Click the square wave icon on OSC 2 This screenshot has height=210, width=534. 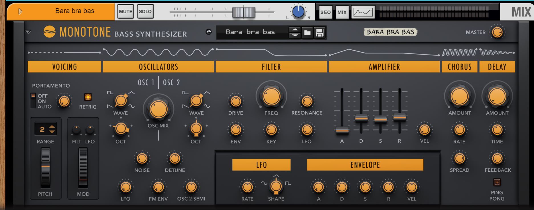tap(185, 93)
